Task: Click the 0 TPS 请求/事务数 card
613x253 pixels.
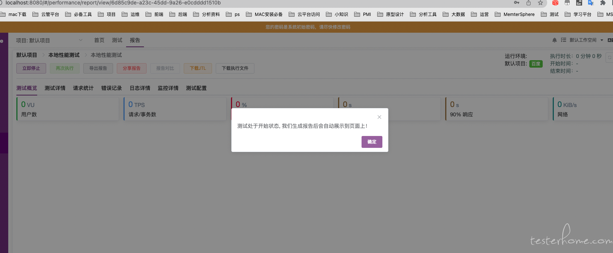Action: [175, 109]
